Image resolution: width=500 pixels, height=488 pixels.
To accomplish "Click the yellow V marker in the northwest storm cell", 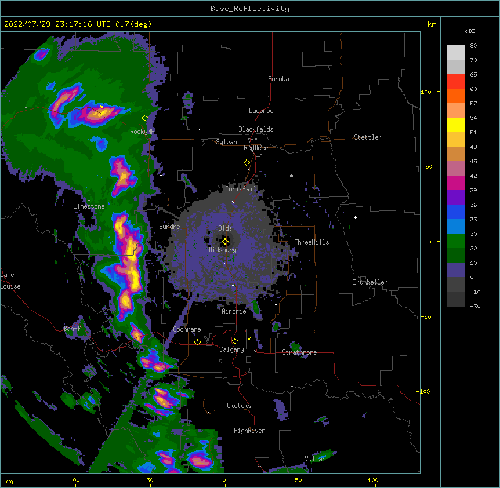I will [x=102, y=107].
